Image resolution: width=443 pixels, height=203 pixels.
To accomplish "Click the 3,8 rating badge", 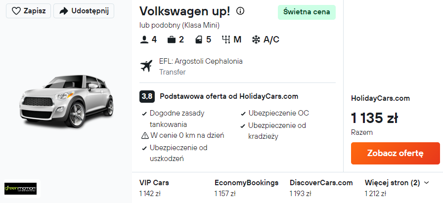I will tap(147, 96).
